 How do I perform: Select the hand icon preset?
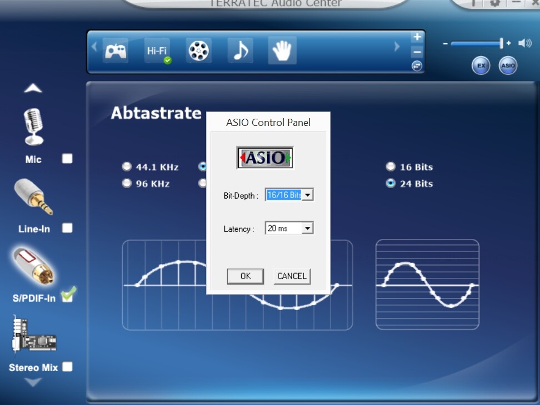282,51
